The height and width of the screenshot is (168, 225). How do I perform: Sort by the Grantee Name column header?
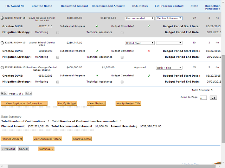[x=42, y=6]
